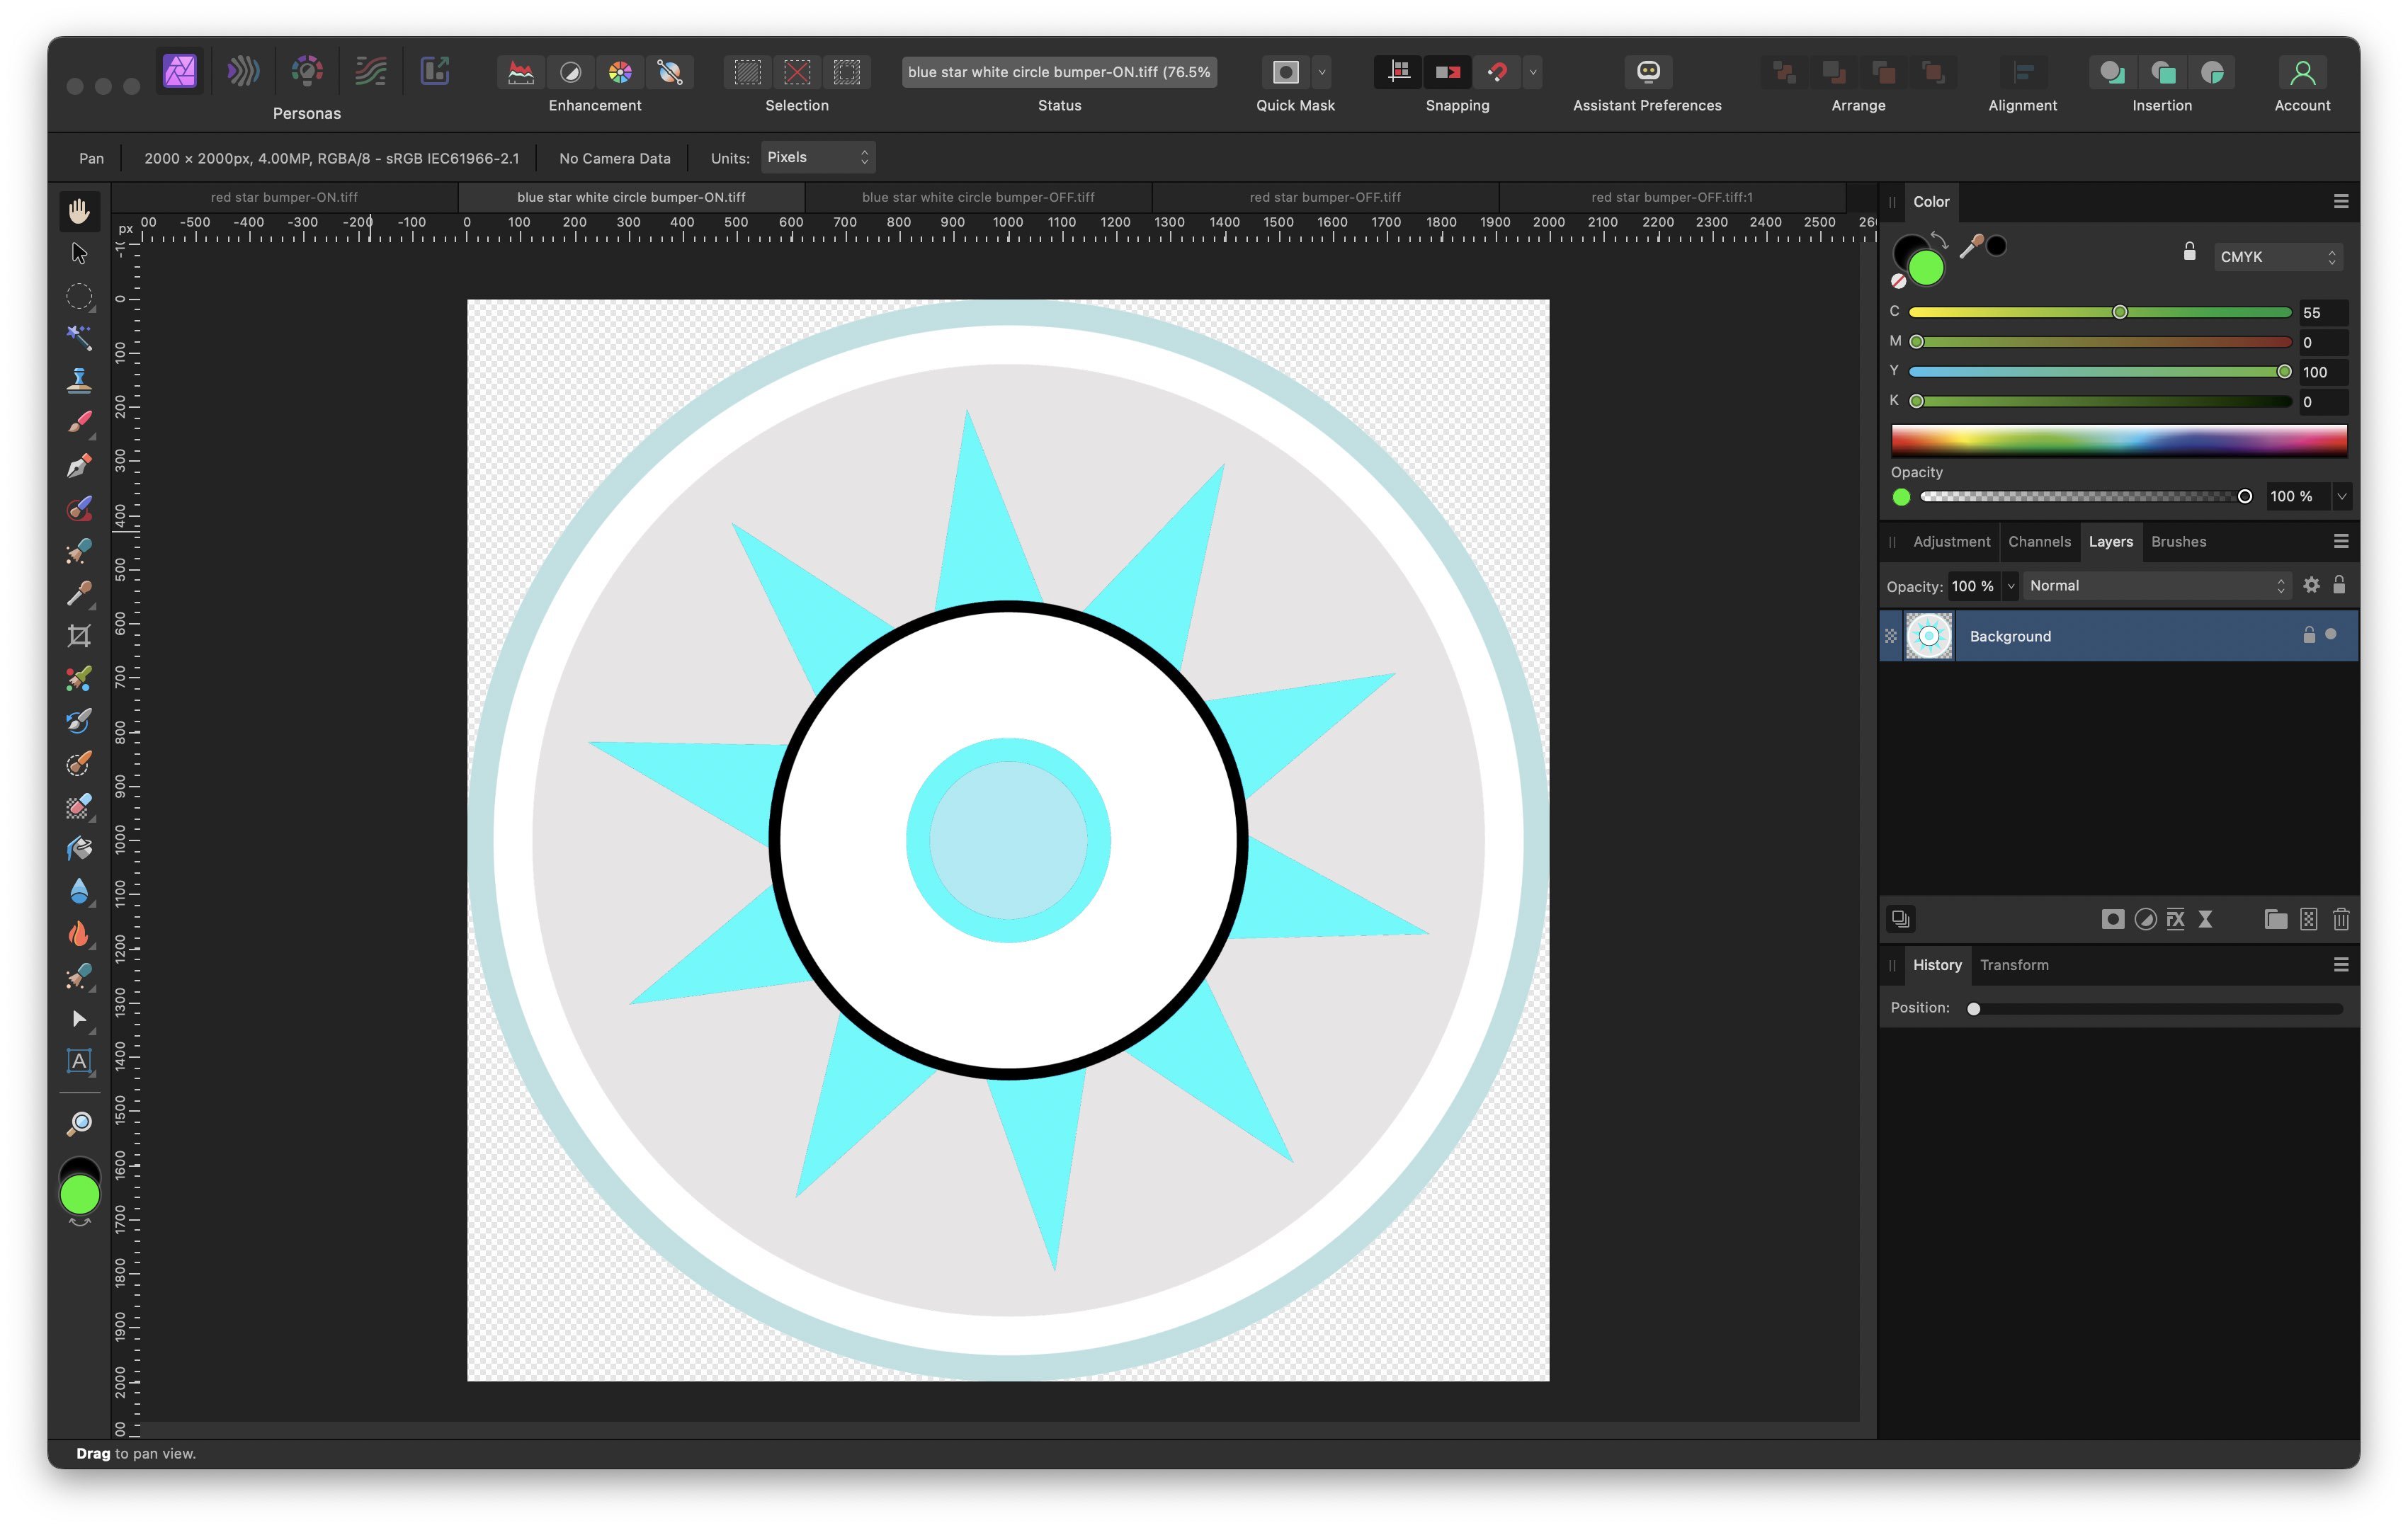The image size is (2408, 1528).
Task: Select the Blur (water drop) tool
Action: tap(79, 891)
